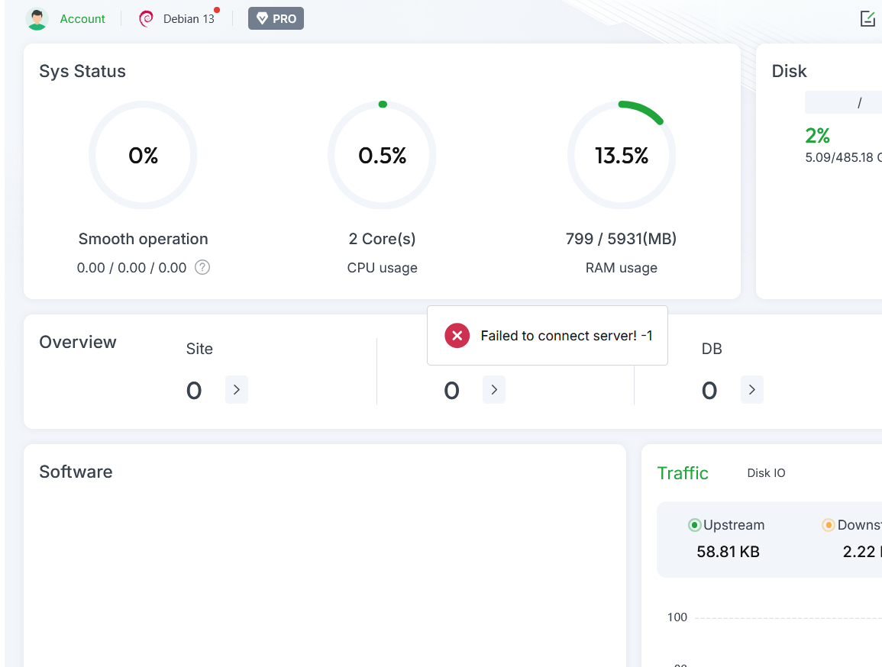Click the '2 Core(s)' text
Image resolution: width=882 pixels, height=667 pixels.
(x=382, y=239)
